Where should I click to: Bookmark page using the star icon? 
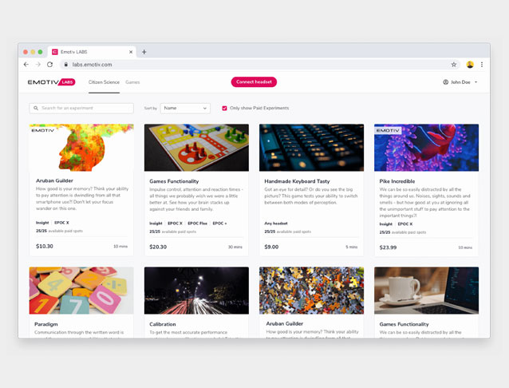(x=454, y=65)
